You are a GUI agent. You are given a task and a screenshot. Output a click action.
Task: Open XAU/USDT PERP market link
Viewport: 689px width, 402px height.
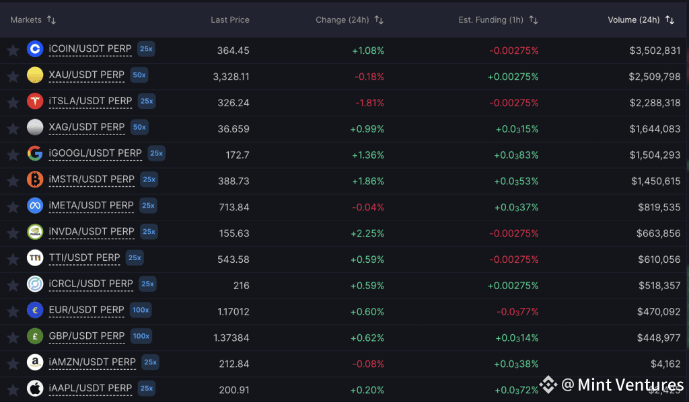[87, 75]
